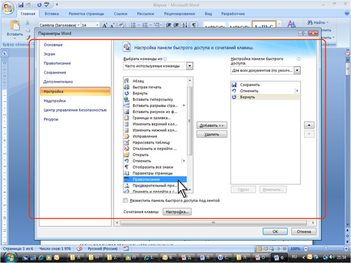The height and width of the screenshot is (263, 351).
Task: Click spelling check icon in title bar toolbar
Action: (x=47, y=5)
